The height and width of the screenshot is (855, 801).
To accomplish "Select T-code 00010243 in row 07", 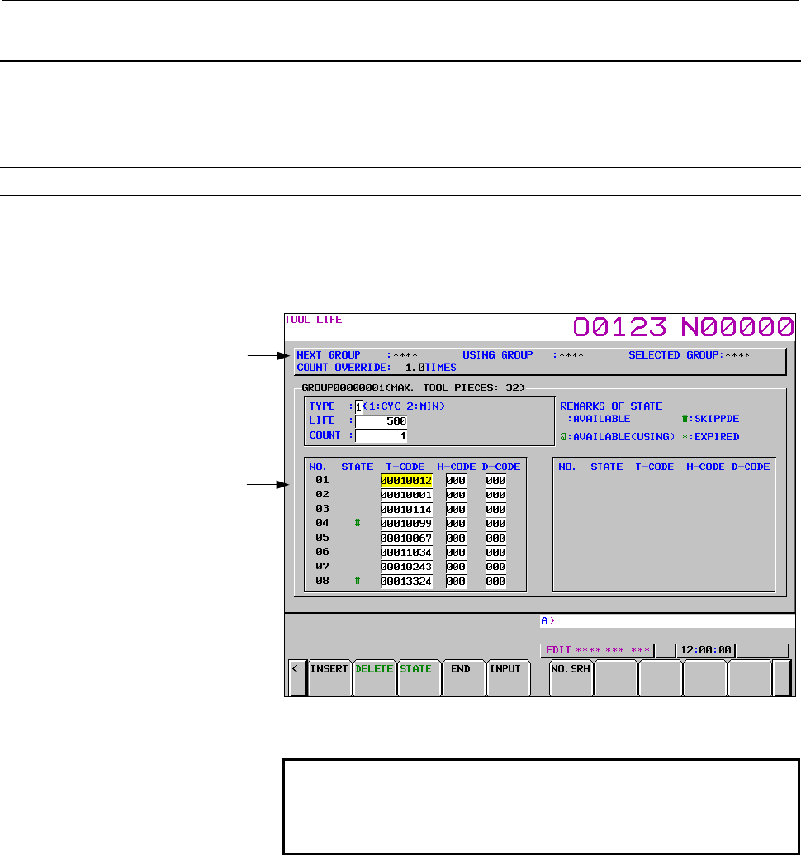I will pyautogui.click(x=406, y=567).
